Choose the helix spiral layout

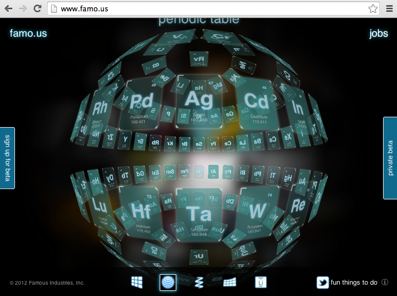[x=199, y=283]
